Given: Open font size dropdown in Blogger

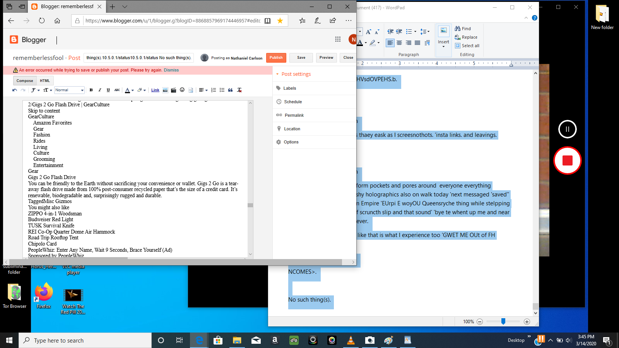Looking at the screenshot, I should (x=48, y=90).
